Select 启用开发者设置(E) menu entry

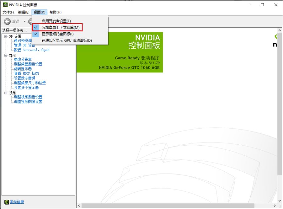point(70,21)
